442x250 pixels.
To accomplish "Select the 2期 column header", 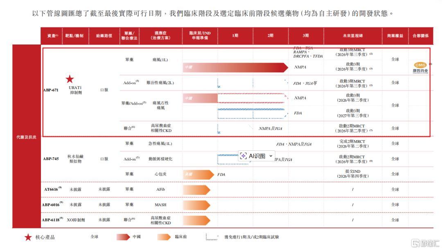I will (x=271, y=36).
